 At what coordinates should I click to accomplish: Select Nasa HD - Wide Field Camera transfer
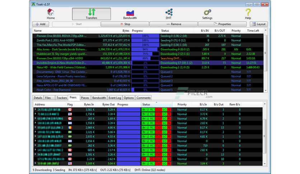pyautogui.click(x=148, y=67)
